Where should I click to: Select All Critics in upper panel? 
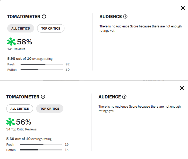pos(20,29)
